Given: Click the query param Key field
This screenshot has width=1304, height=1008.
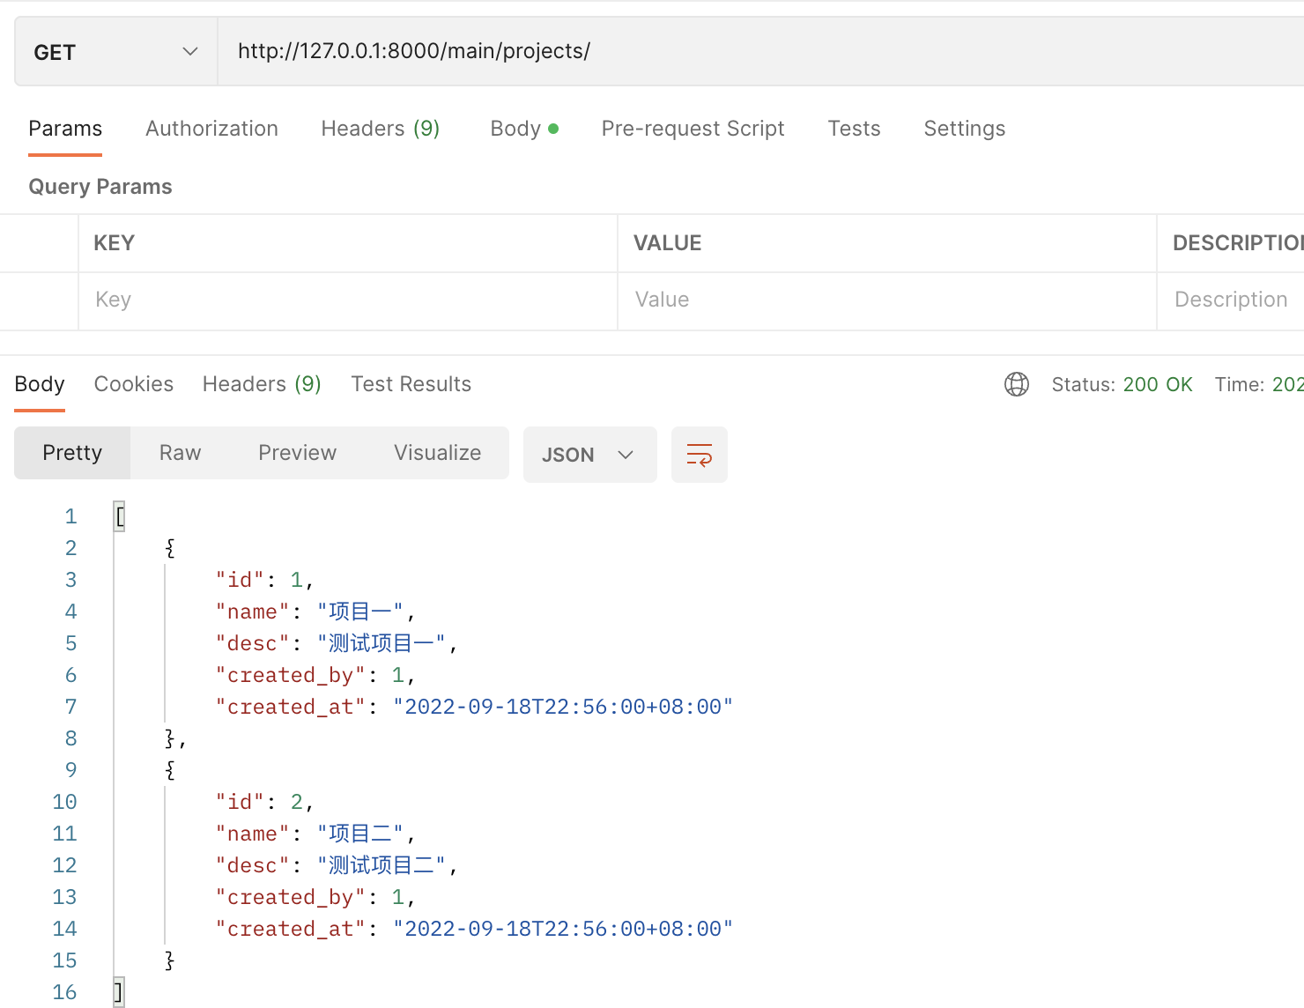Looking at the screenshot, I should 348,300.
